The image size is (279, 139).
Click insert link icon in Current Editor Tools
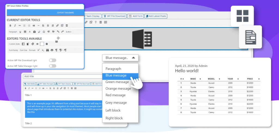pos(57,25)
